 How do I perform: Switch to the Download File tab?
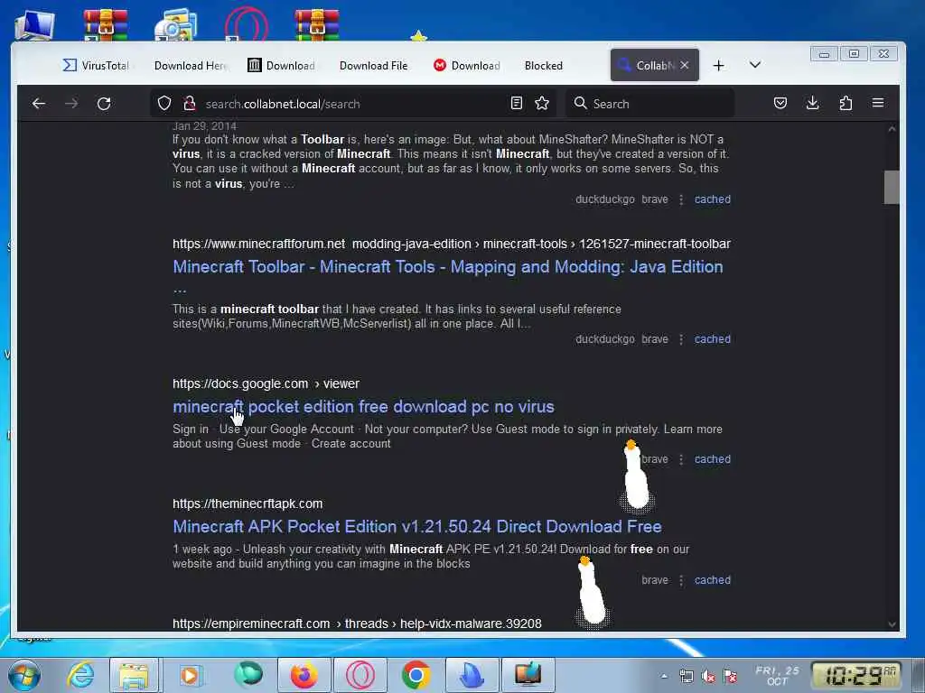tap(373, 65)
